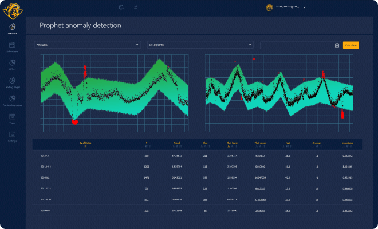Open the Advertisers sidebar section
Image resolution: width=378 pixels, height=229 pixels.
[12, 46]
